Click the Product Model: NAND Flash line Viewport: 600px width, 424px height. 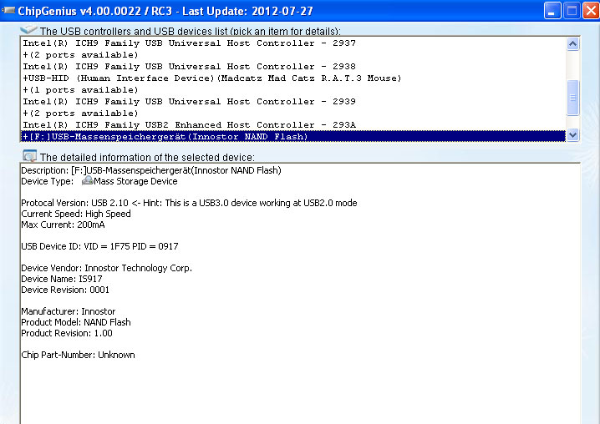coord(76,322)
